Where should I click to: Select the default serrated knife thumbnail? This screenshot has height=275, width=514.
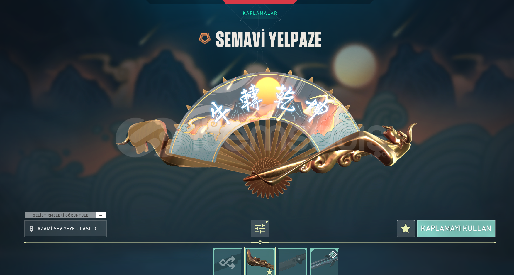point(292,262)
